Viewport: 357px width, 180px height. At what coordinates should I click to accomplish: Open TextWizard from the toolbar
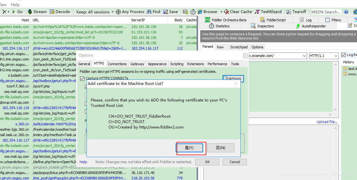pos(268,12)
